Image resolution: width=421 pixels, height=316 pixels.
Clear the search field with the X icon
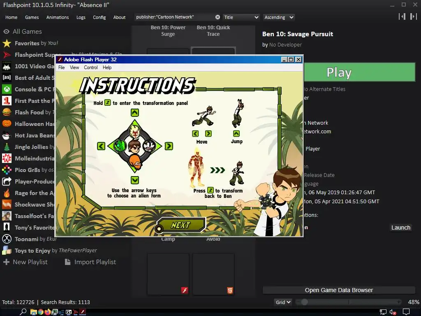pos(217,17)
